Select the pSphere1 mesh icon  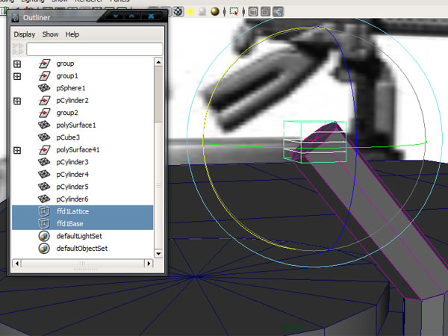click(x=44, y=88)
